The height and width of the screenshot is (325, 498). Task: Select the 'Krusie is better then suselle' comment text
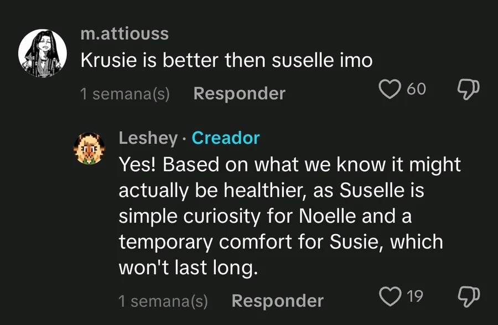(x=226, y=60)
